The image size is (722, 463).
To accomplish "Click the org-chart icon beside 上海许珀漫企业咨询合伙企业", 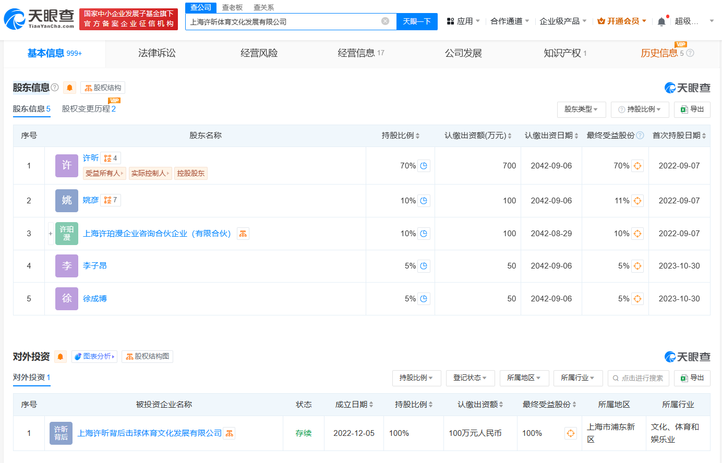I will tap(243, 234).
